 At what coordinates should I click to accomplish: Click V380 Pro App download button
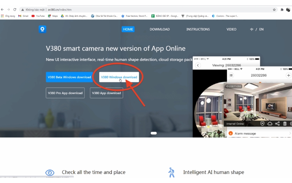(65, 93)
